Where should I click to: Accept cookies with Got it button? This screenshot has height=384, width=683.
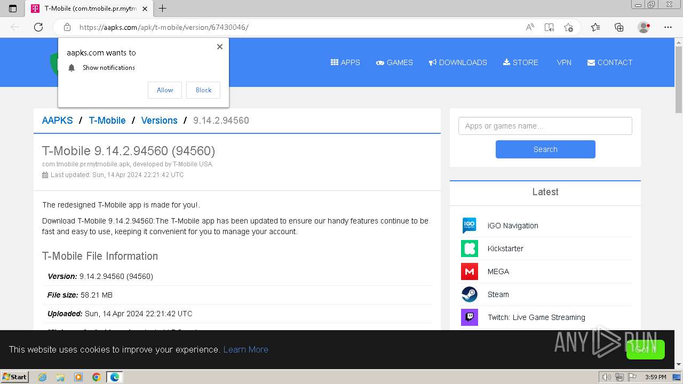click(x=646, y=349)
